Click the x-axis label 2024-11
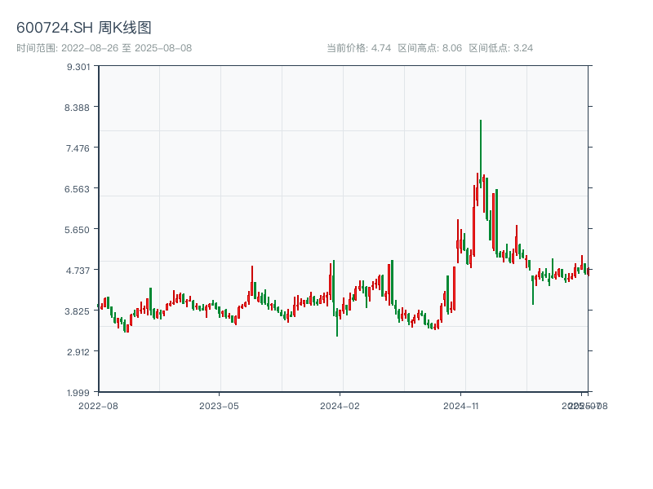 tap(461, 406)
